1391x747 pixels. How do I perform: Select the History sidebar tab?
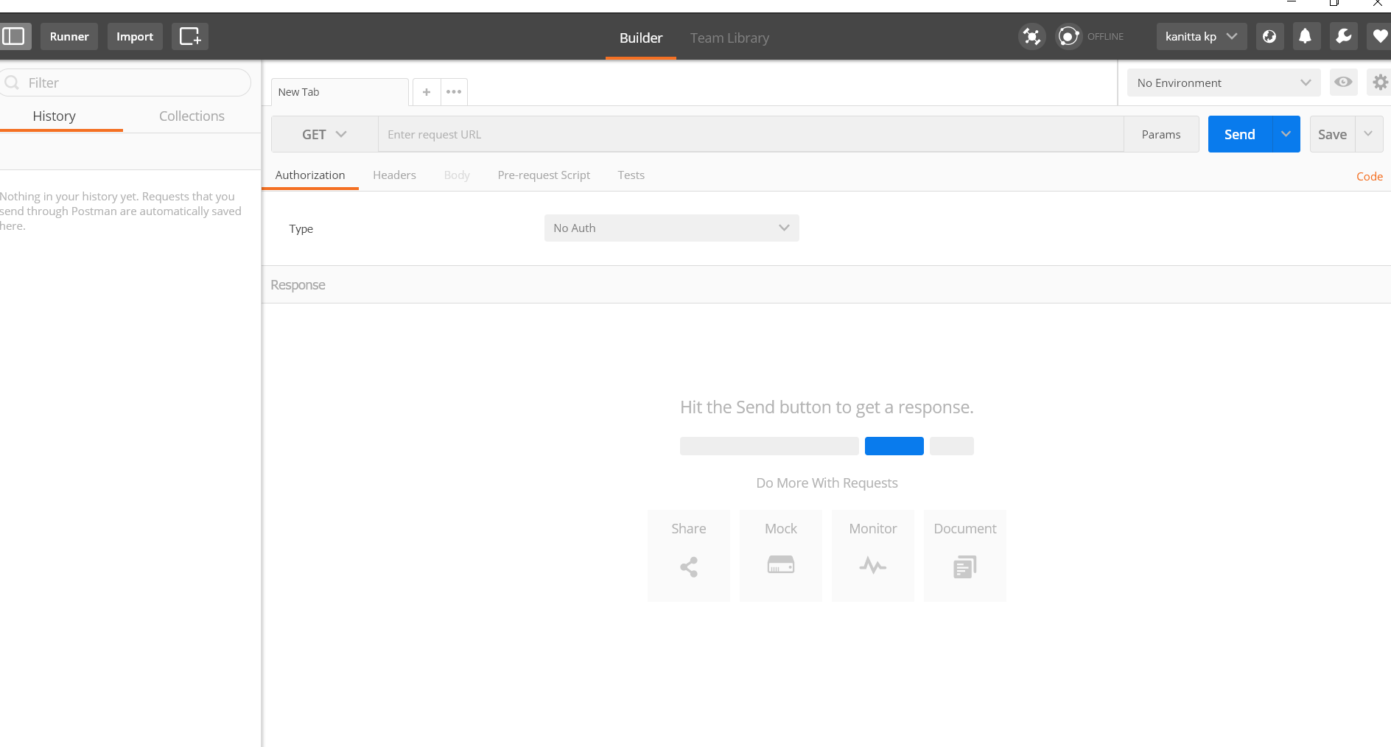coord(55,116)
